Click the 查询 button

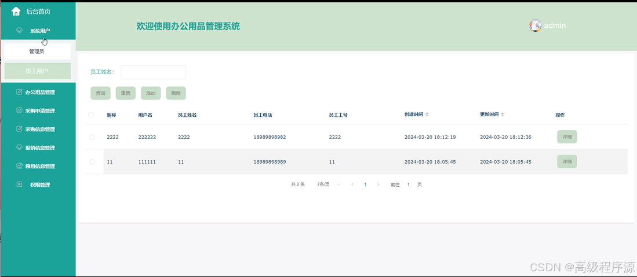tap(100, 93)
